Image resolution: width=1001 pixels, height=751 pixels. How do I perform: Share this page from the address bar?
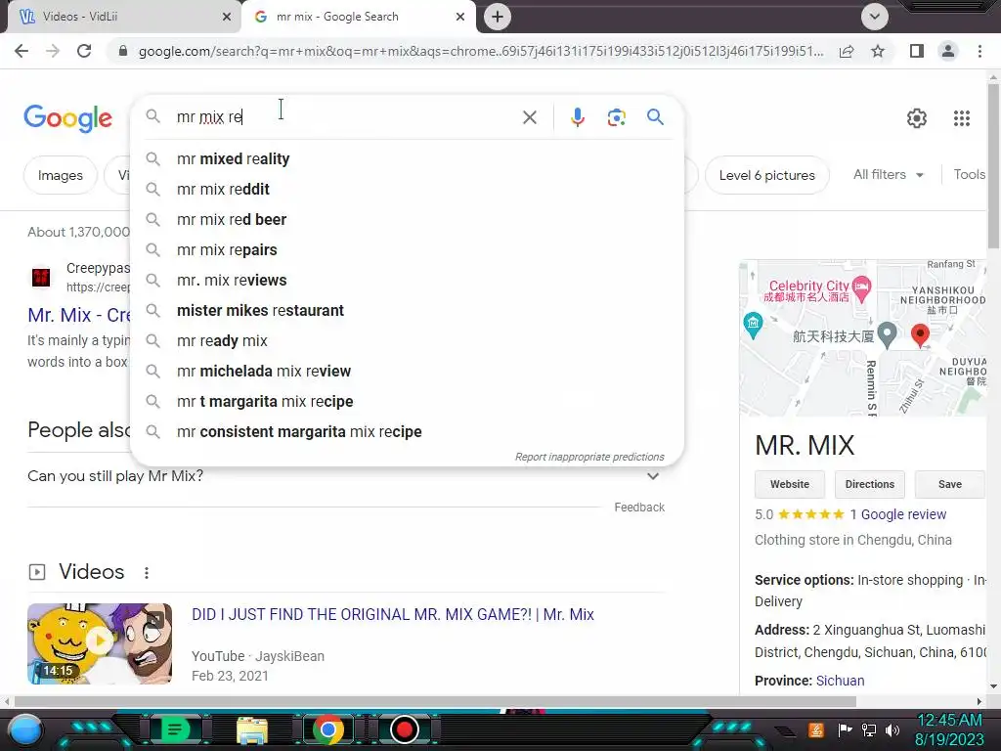[x=847, y=51]
